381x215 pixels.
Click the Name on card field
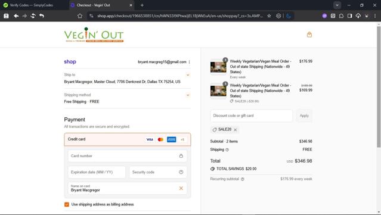pos(128,188)
